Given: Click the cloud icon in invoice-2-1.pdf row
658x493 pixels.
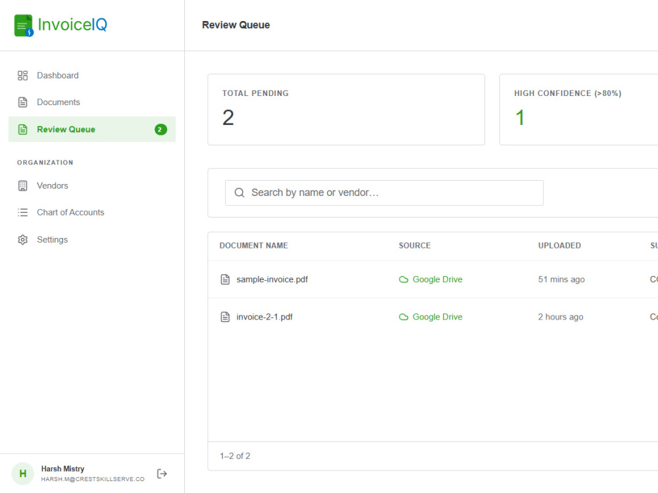Looking at the screenshot, I should click(x=403, y=317).
